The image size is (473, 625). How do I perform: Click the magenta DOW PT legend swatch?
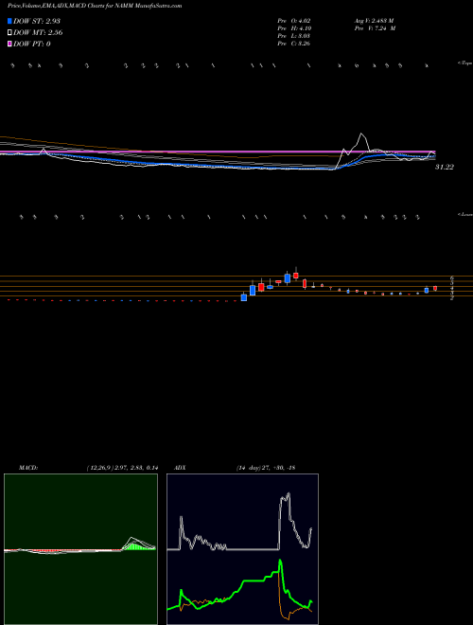point(9,44)
